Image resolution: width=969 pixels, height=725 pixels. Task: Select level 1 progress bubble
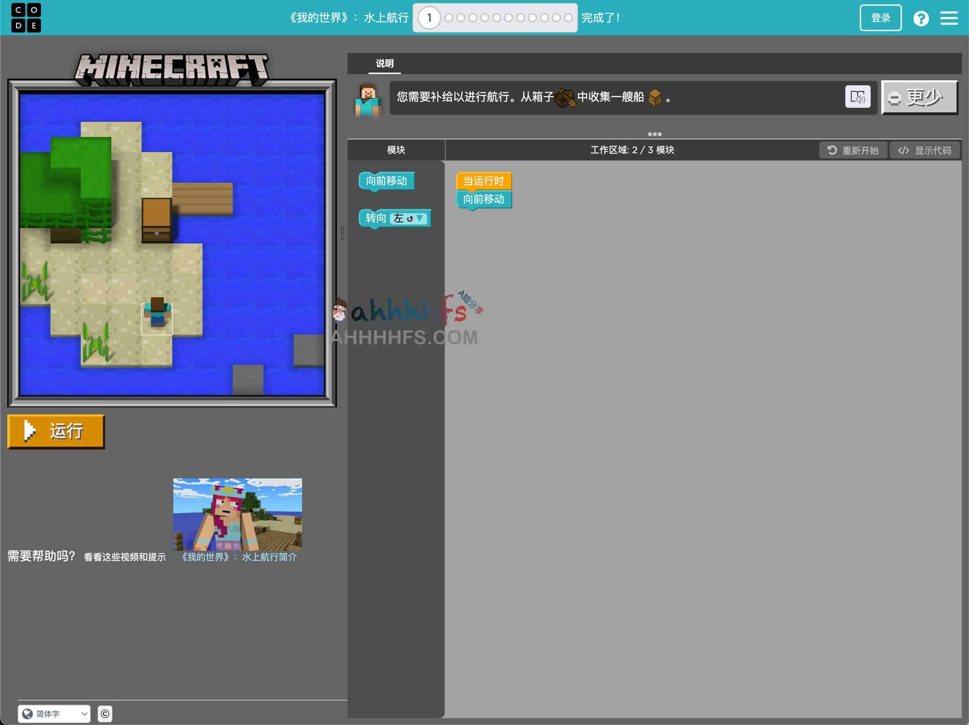(429, 18)
